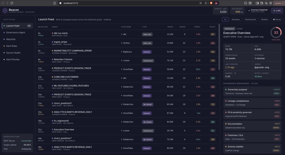Sort by the TRUST column header

212,27
